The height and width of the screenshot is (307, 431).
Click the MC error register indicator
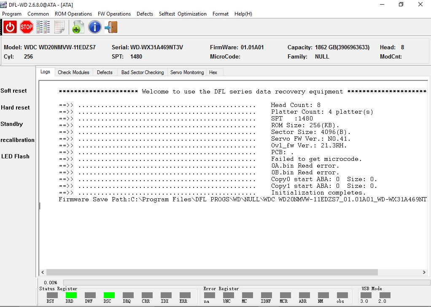pyautogui.click(x=248, y=295)
